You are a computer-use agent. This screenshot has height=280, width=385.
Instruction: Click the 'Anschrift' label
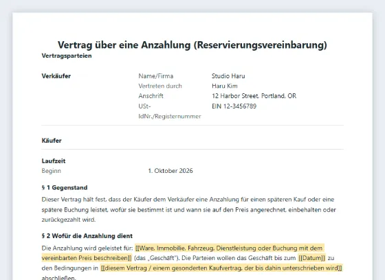[151, 96]
